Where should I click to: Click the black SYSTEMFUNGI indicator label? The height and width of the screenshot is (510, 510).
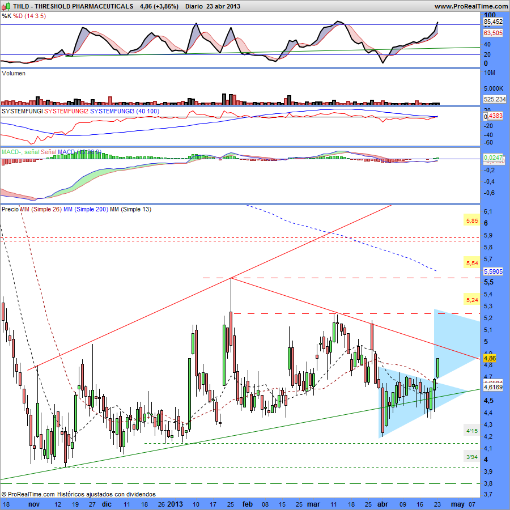point(22,111)
